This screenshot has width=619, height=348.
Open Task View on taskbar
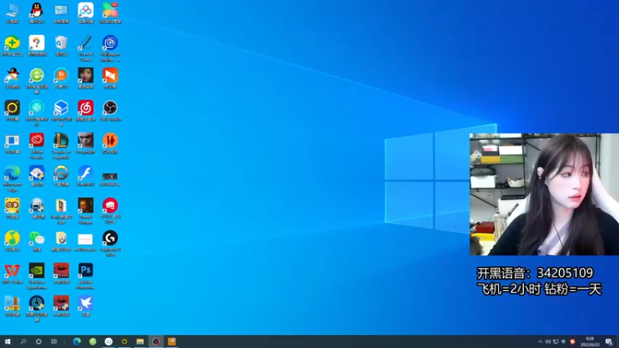tap(54, 341)
